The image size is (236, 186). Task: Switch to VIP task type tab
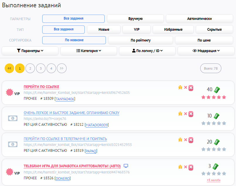click(137, 30)
